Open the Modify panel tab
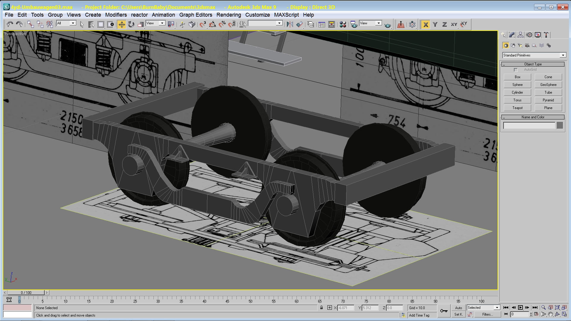The height and width of the screenshot is (321, 571). click(512, 35)
